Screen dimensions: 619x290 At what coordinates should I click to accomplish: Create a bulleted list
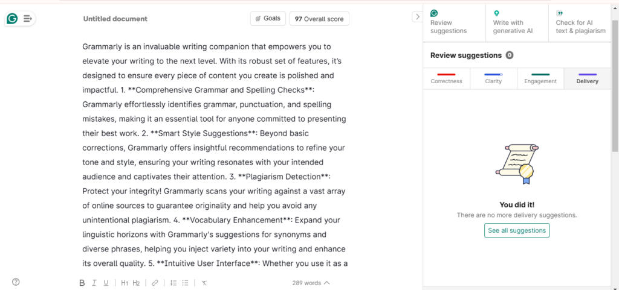click(x=185, y=283)
